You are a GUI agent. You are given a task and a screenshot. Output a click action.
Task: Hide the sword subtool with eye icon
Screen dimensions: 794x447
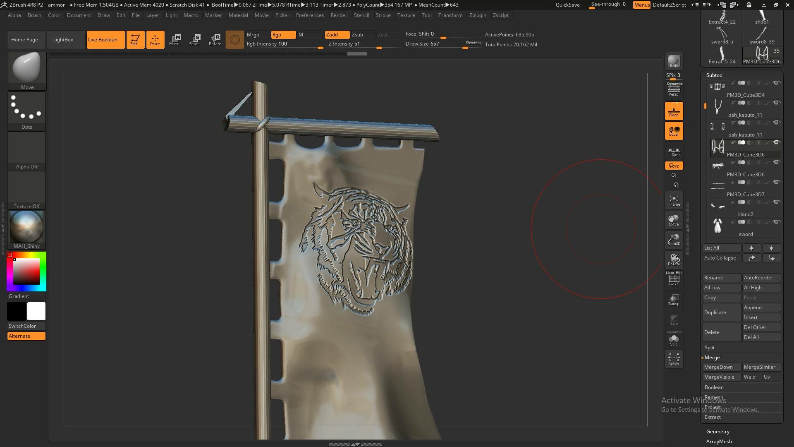click(776, 222)
